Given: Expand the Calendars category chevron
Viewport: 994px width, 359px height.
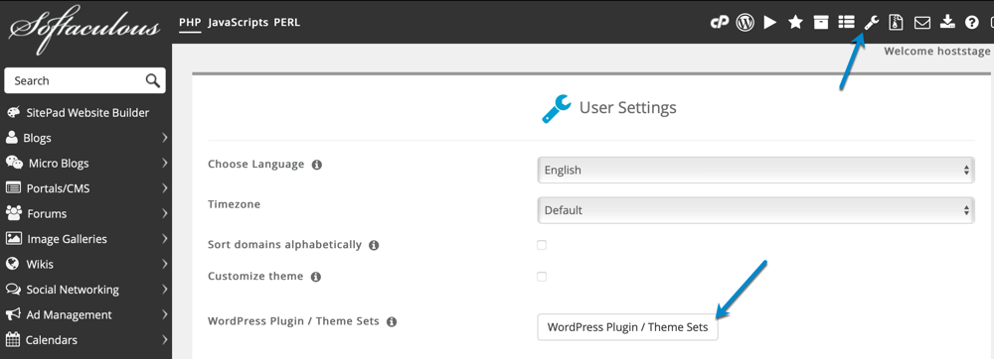Looking at the screenshot, I should click(164, 340).
